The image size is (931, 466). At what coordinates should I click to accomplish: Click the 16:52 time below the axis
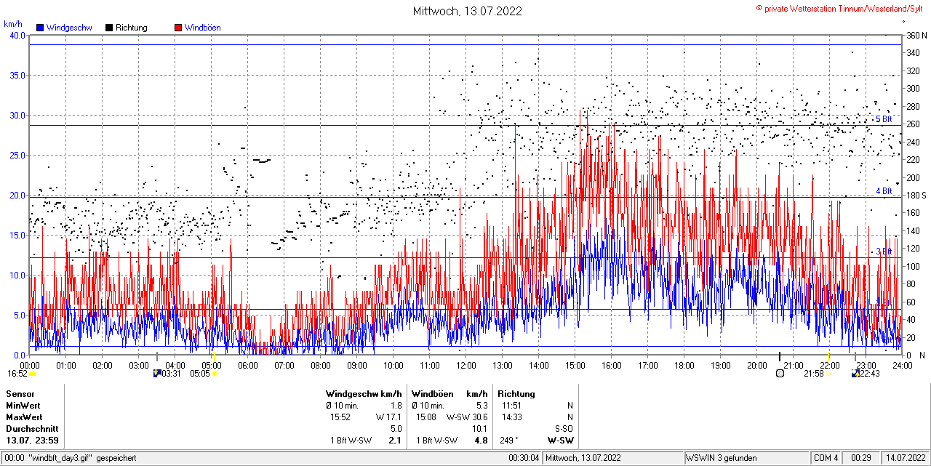[17, 374]
